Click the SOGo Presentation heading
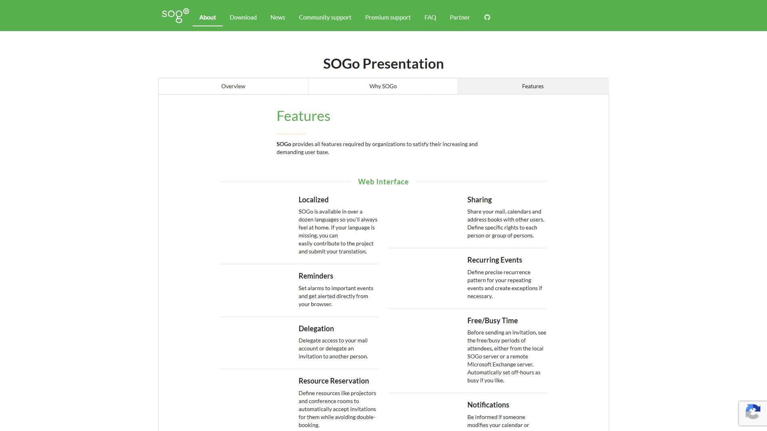This screenshot has height=431, width=767. (x=383, y=64)
